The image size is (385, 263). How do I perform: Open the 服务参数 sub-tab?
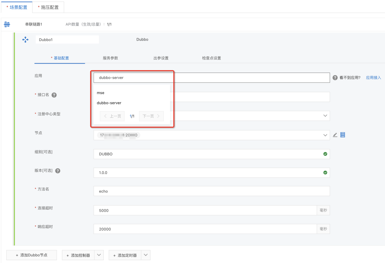coord(110,58)
